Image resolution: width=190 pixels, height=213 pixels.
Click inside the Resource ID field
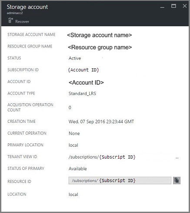120,180
